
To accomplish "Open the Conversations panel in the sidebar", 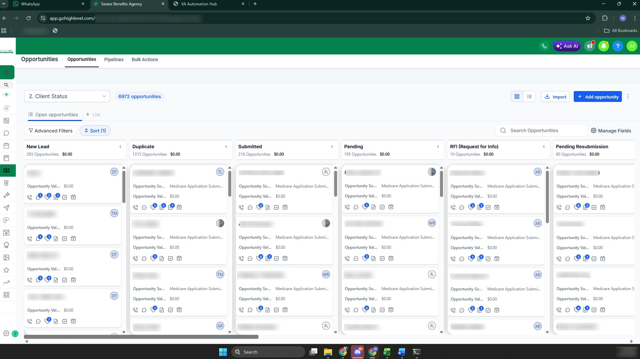I will click(6, 133).
